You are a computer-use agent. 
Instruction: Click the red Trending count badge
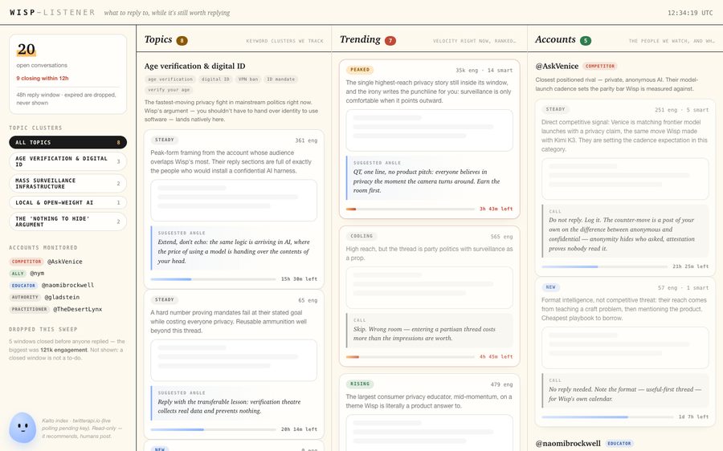click(390, 41)
